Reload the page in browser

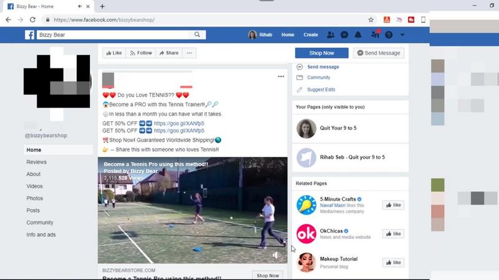pos(32,20)
